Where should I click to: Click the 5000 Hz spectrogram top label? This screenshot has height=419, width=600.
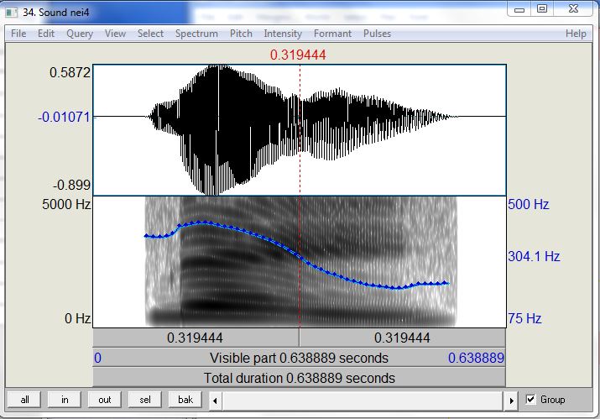coord(66,204)
